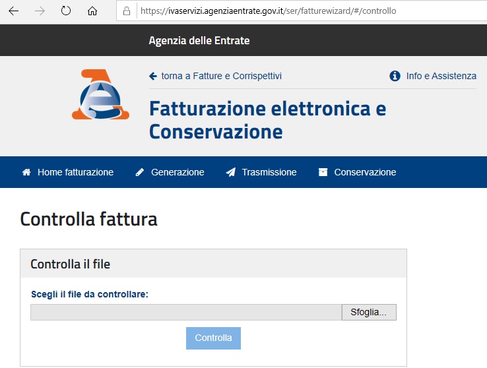Open the Generazione menu item
Image resolution: width=487 pixels, height=368 pixels.
[x=178, y=172]
